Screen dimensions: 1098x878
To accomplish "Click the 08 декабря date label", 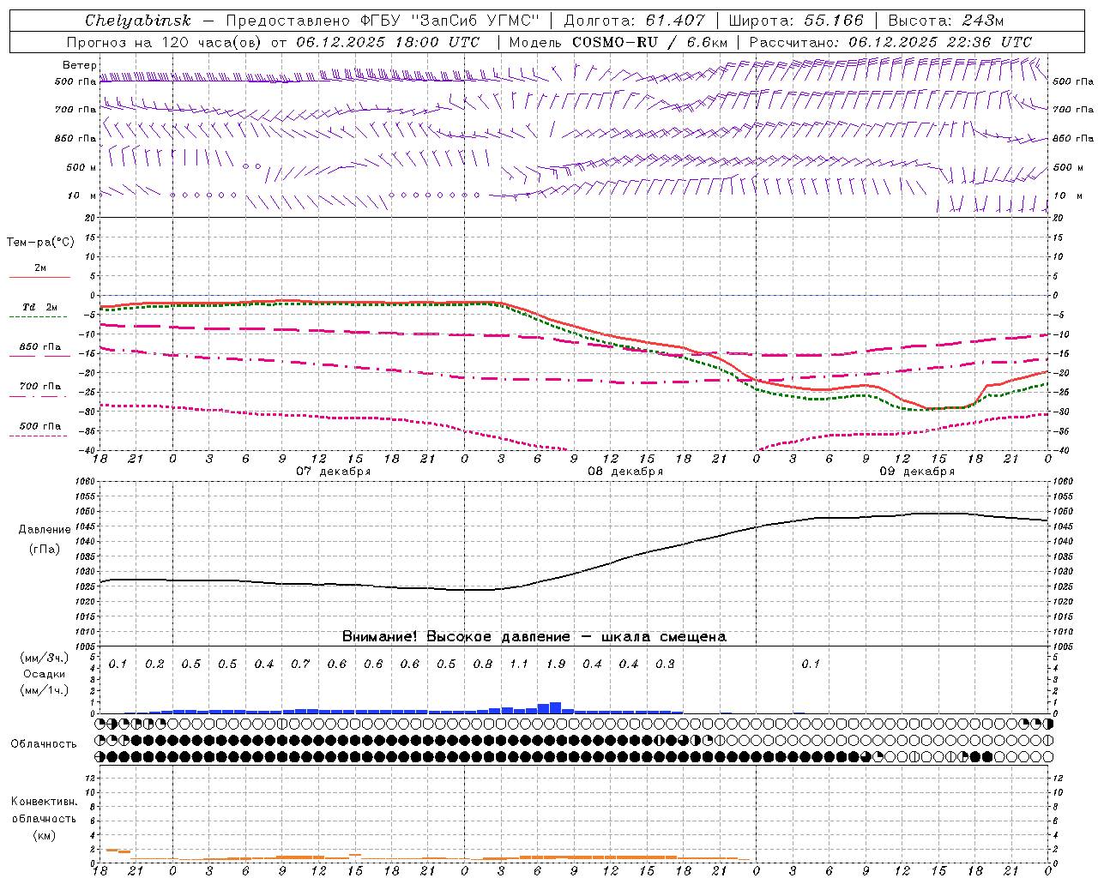I will [625, 472].
